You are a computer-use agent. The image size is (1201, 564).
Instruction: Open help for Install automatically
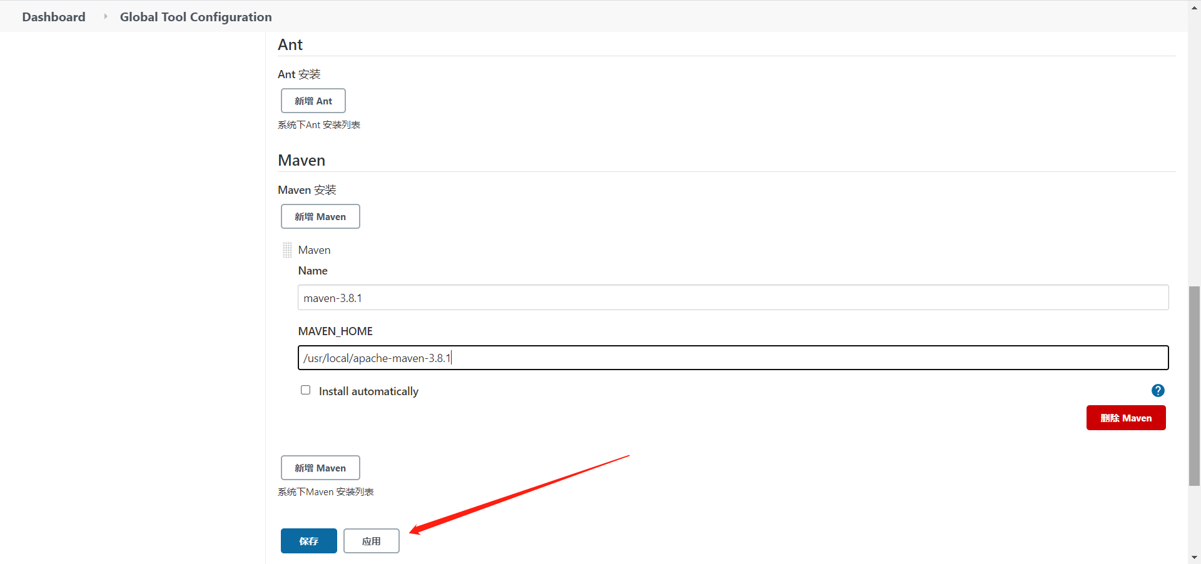[x=1158, y=391]
